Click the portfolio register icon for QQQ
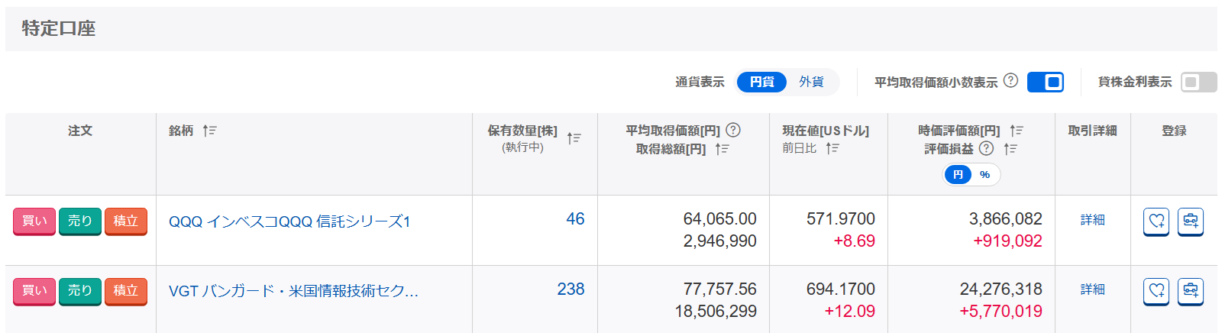The width and height of the screenshot is (1225, 333). point(1190,221)
